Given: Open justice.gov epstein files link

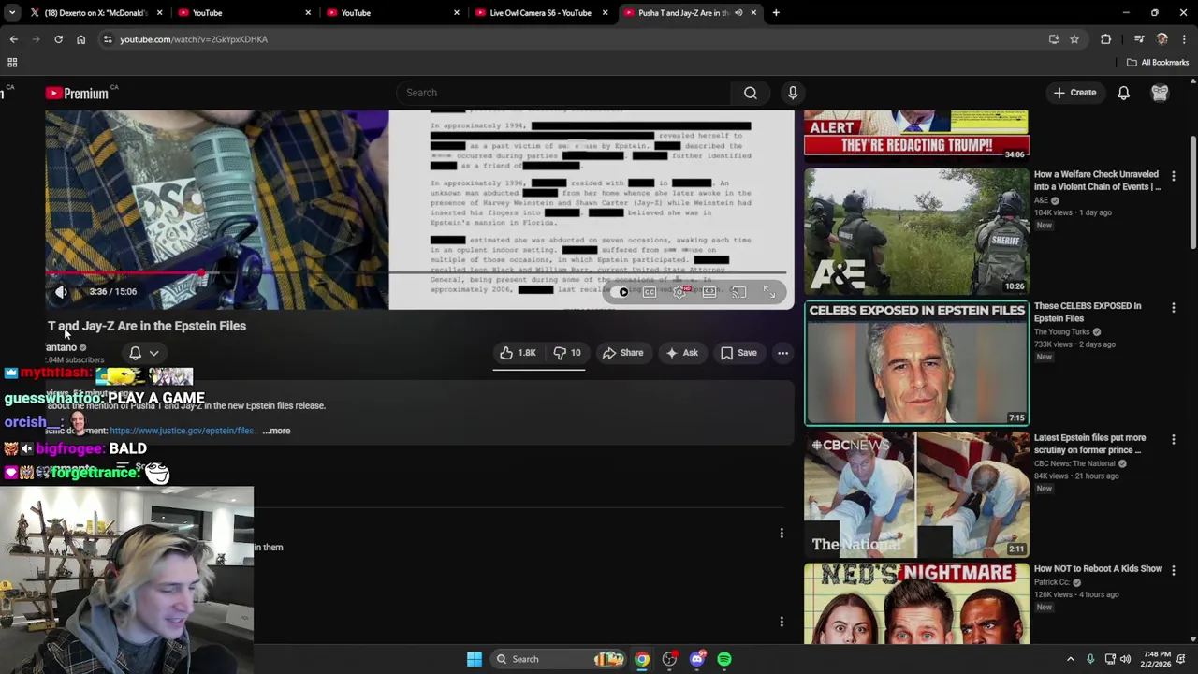Looking at the screenshot, I should pos(182,431).
